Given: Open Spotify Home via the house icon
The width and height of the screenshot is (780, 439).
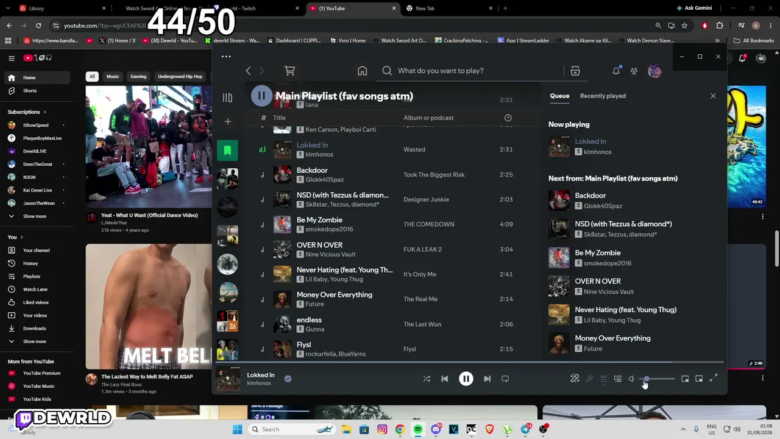Looking at the screenshot, I should tap(363, 71).
